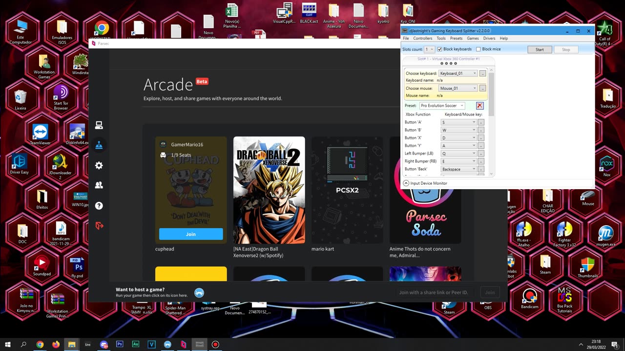Viewport: 625px width, 351px height.
Task: Open Firefox from the taskbar
Action: (56, 344)
